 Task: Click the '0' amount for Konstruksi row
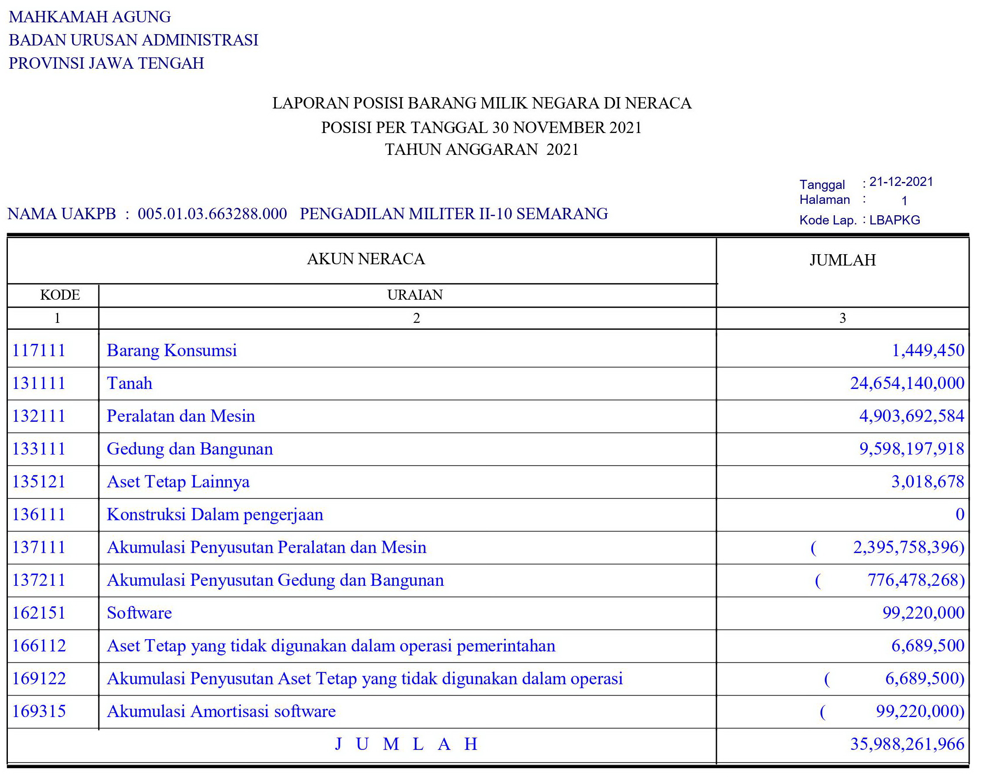click(x=960, y=514)
